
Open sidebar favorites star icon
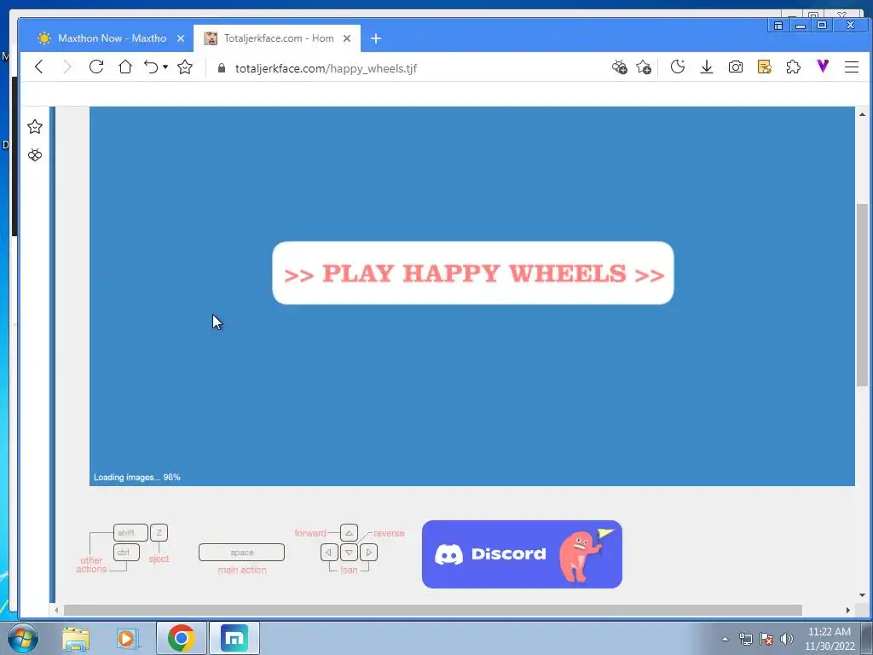tap(35, 127)
